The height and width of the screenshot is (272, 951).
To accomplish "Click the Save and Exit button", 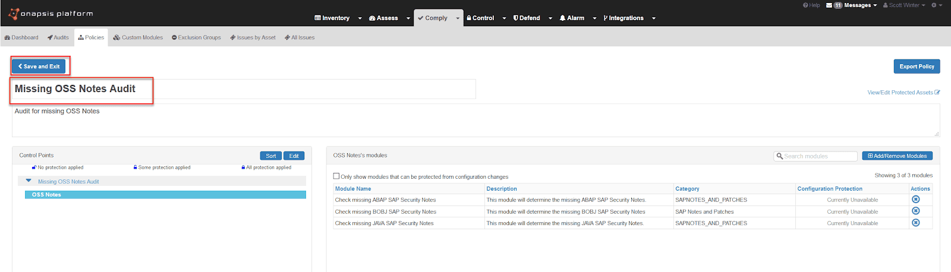I will tap(39, 67).
